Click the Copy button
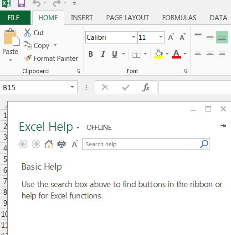This screenshot has width=231, height=235. 36,46
